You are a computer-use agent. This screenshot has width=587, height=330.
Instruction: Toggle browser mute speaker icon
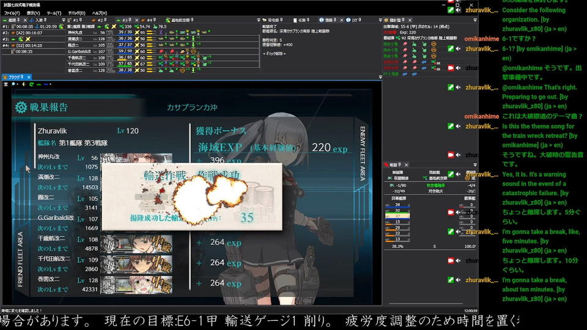[24, 84]
